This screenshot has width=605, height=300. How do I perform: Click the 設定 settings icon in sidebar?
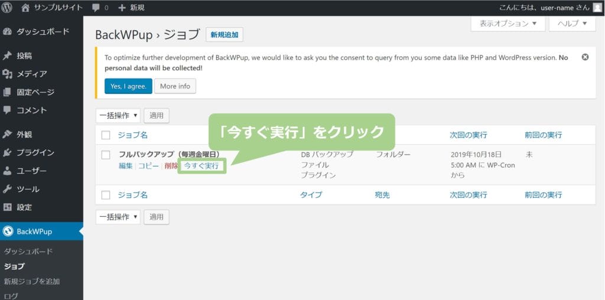click(x=8, y=207)
